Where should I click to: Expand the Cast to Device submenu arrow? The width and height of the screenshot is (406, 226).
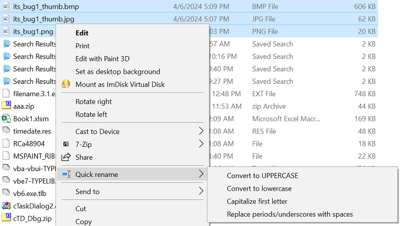(201, 131)
